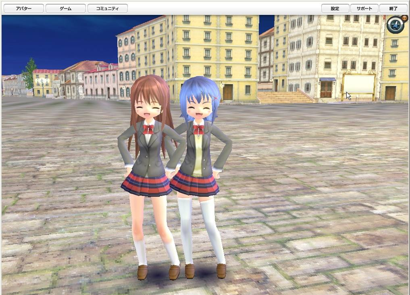Open the 設定 (Settings) menu

[335, 8]
